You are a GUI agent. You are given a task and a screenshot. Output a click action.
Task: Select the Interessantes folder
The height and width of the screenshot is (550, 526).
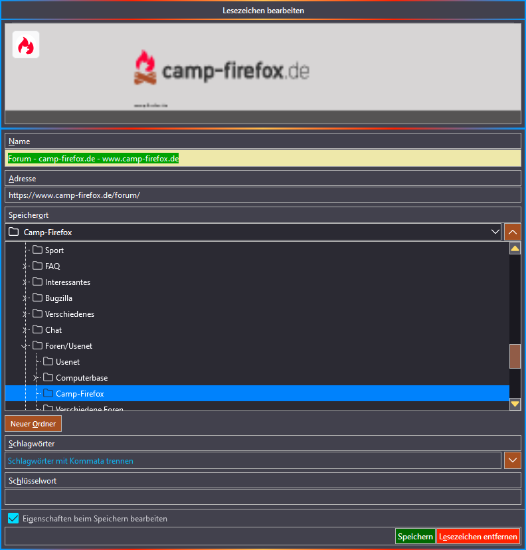tap(68, 282)
